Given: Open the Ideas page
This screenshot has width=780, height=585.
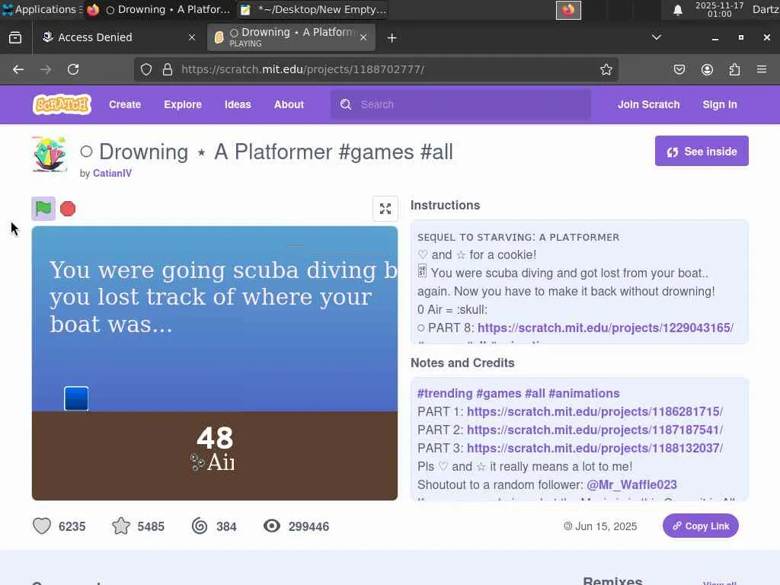Looking at the screenshot, I should point(238,104).
